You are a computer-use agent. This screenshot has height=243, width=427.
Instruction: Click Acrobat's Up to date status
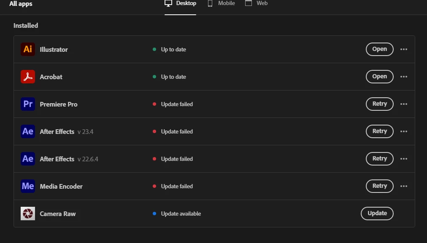pyautogui.click(x=173, y=77)
